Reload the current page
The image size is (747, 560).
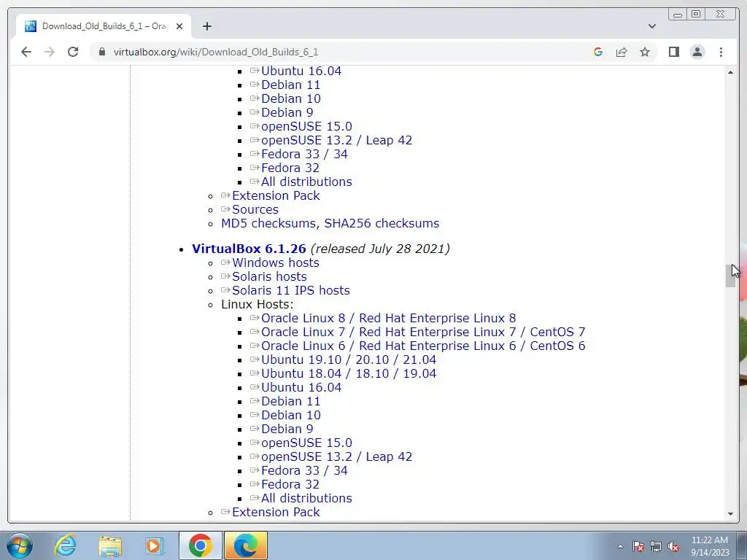point(73,52)
